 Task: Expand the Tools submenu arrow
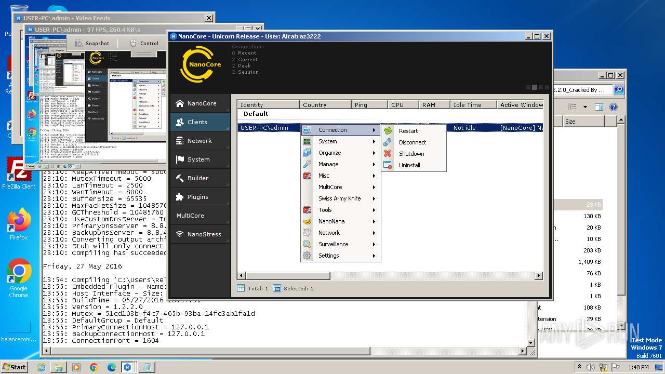[374, 210]
